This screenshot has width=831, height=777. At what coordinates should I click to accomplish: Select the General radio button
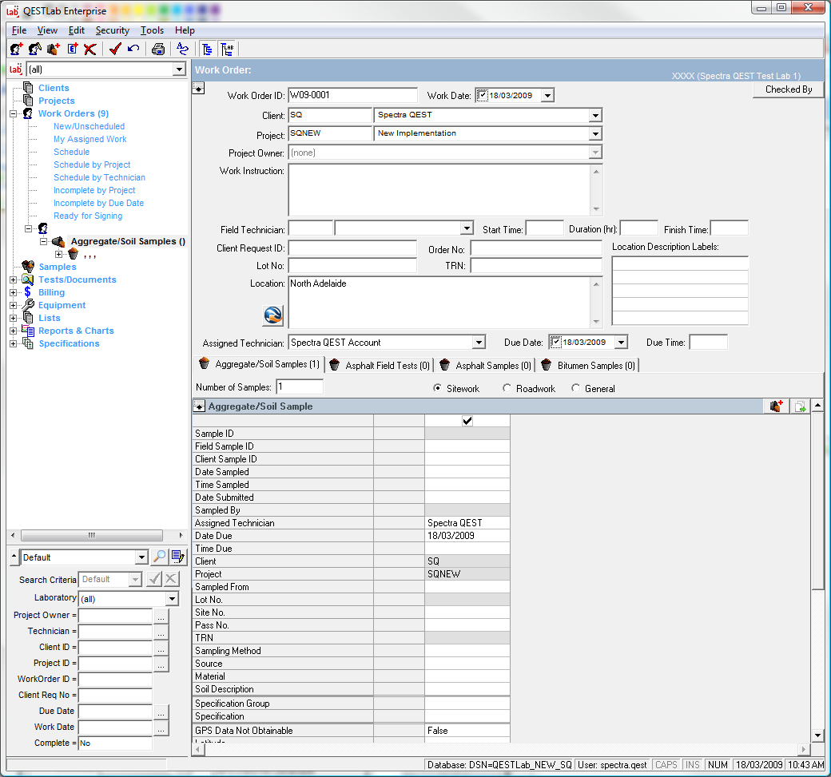pos(576,389)
